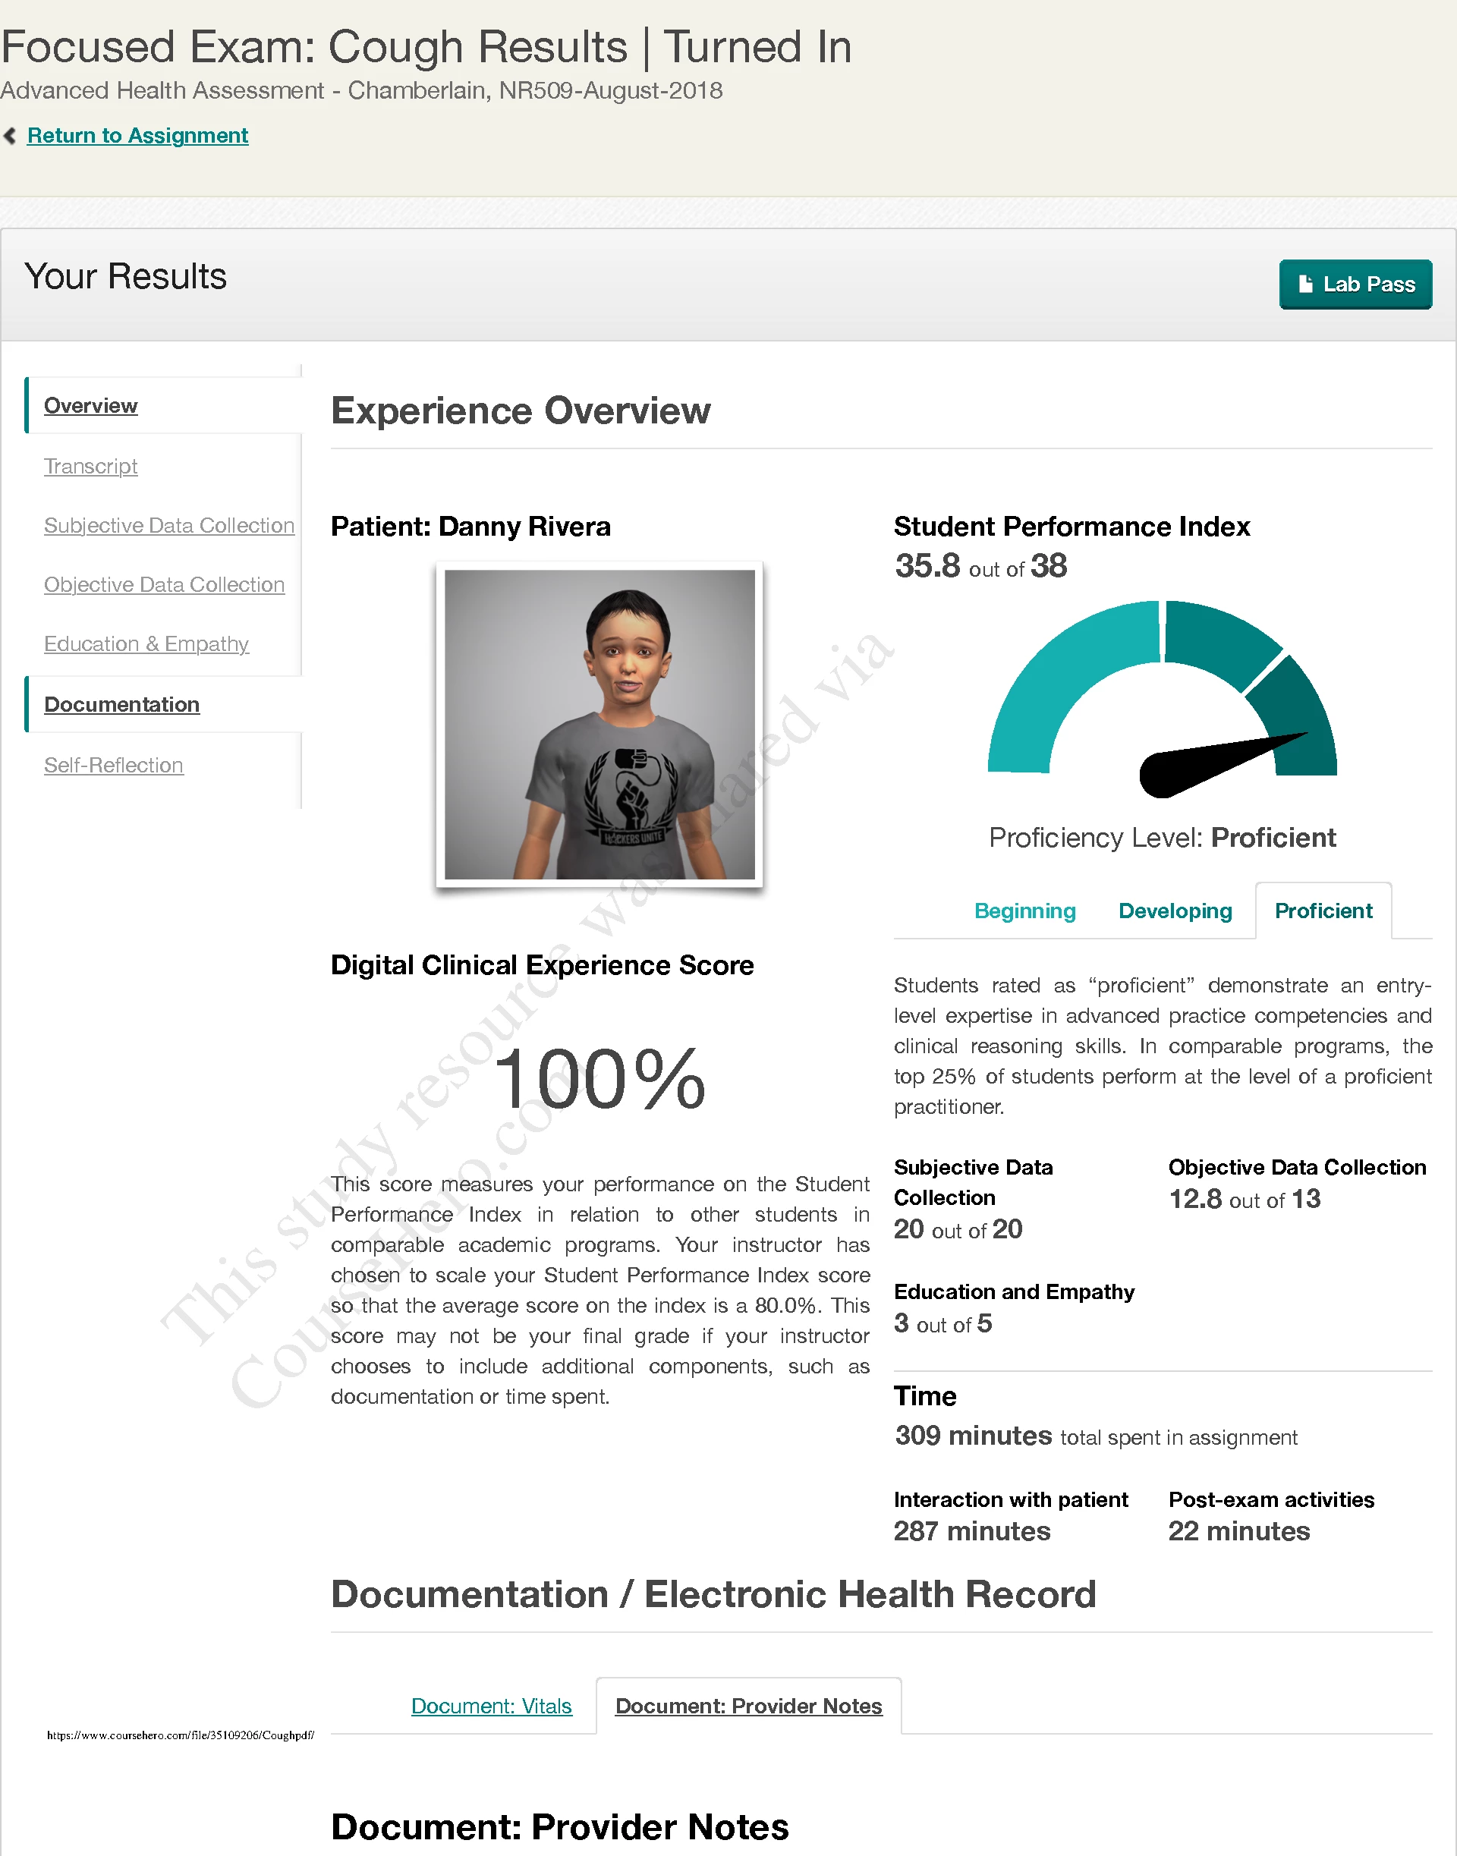1457x1856 pixels.
Task: Open the Self-Reflection section
Action: (114, 765)
